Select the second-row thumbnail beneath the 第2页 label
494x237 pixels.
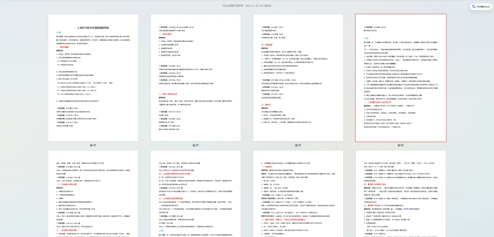[x=196, y=194]
